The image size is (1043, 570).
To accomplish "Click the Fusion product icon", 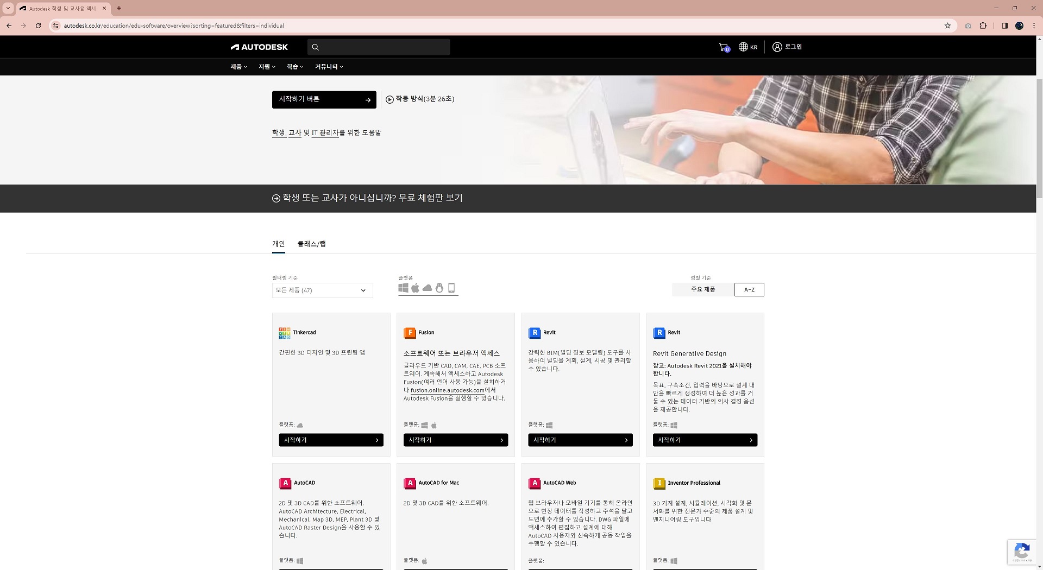I will (x=410, y=333).
